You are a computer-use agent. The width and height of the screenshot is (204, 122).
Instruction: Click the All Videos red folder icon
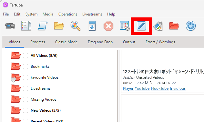tap(15, 55)
